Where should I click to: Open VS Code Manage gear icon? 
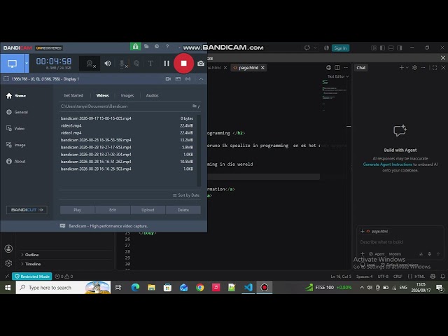tap(8, 263)
